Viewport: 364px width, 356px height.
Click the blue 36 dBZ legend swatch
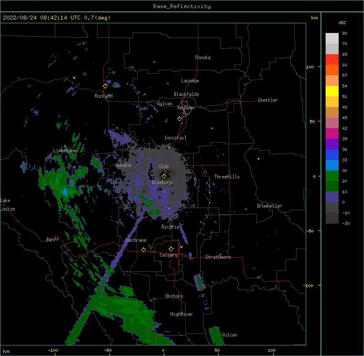coord(332,154)
